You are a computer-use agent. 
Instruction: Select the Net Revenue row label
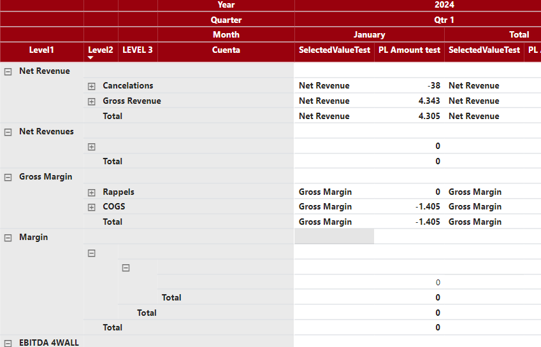(45, 71)
